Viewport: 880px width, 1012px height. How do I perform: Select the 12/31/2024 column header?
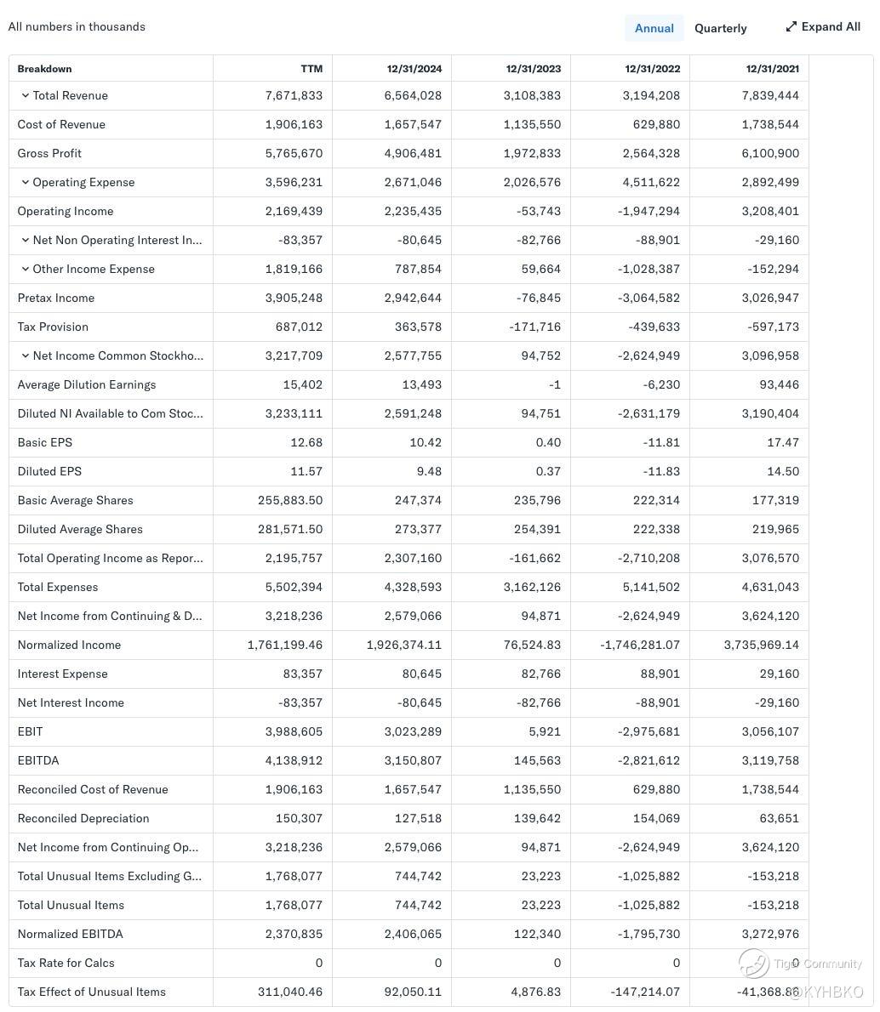point(414,68)
